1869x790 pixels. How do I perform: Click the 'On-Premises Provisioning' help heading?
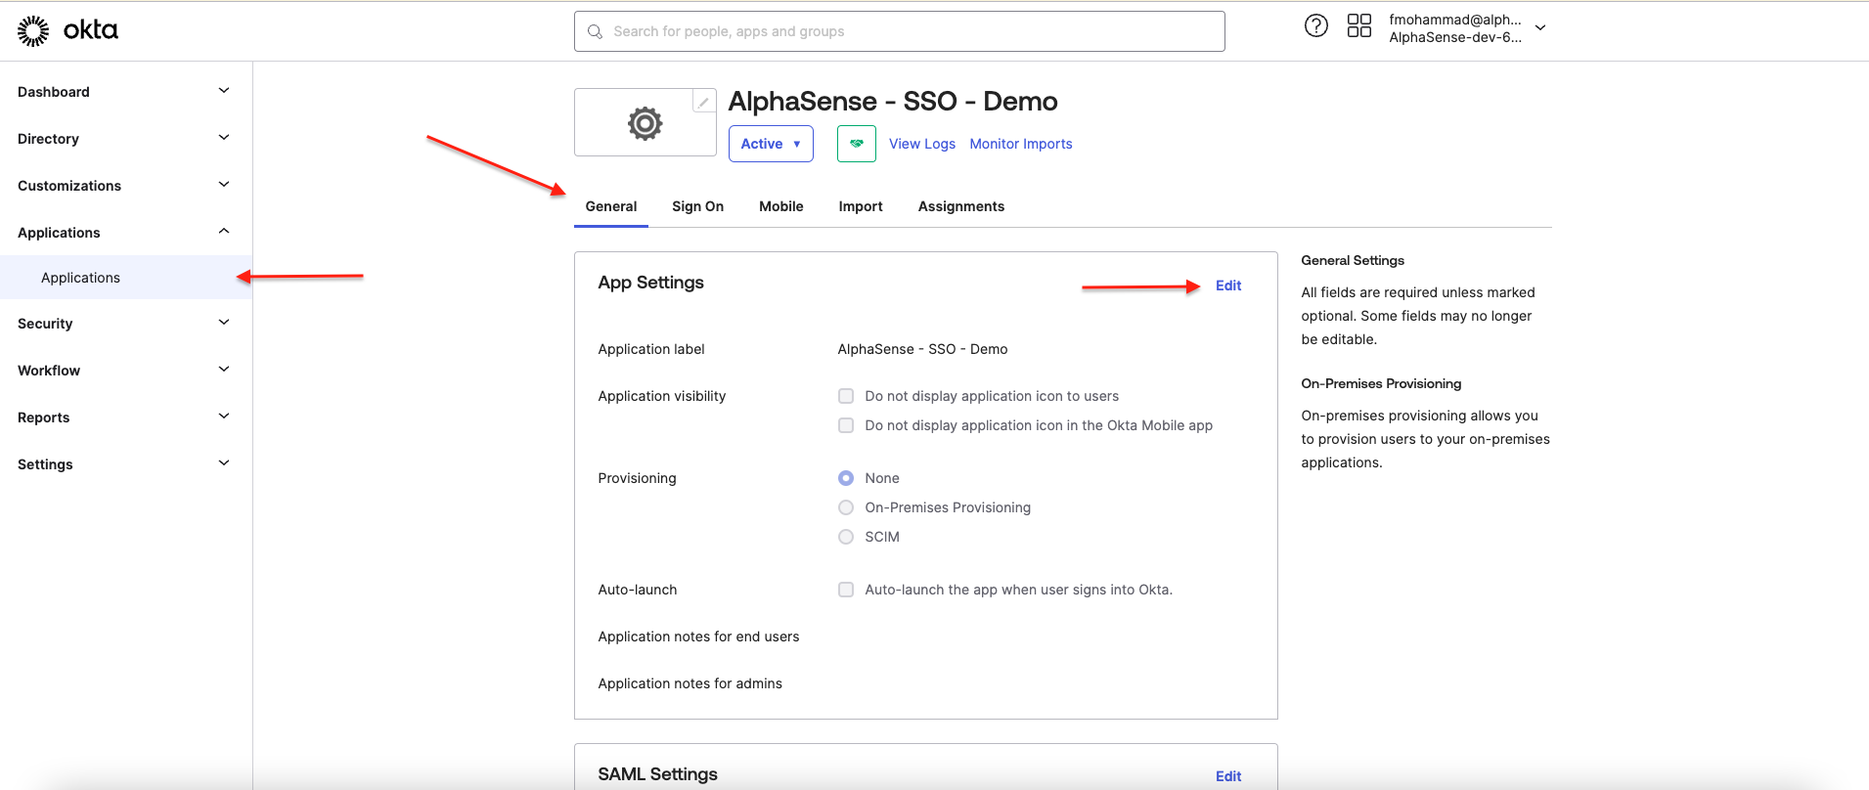point(1381,384)
